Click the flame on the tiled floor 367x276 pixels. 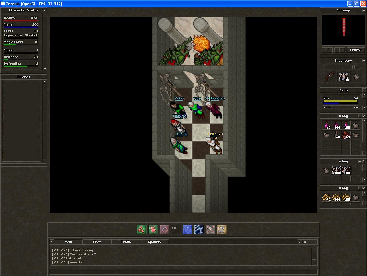click(201, 44)
